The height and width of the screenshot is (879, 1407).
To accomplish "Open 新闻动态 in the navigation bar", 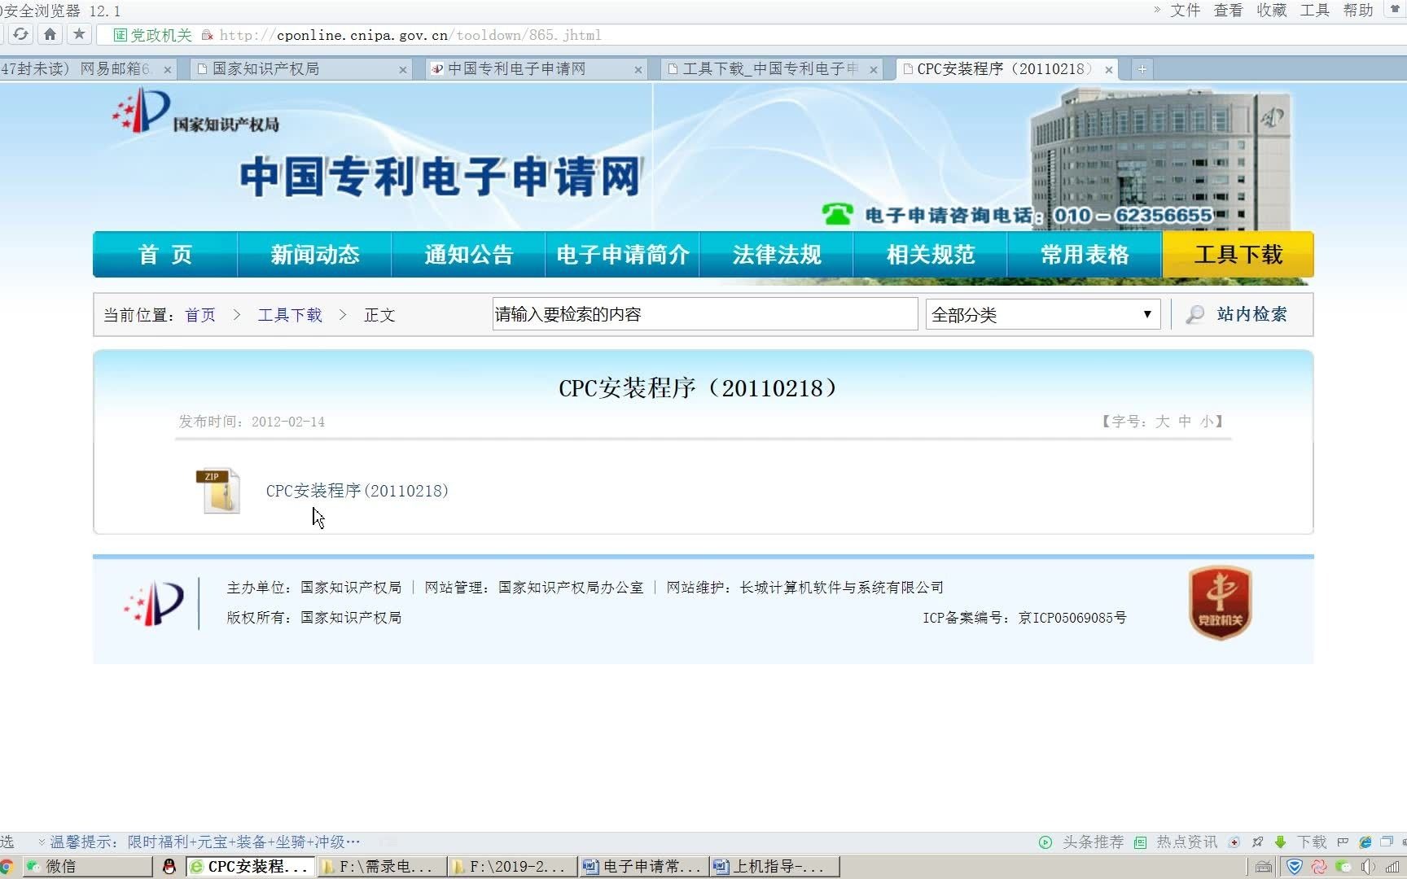I will click(314, 255).
